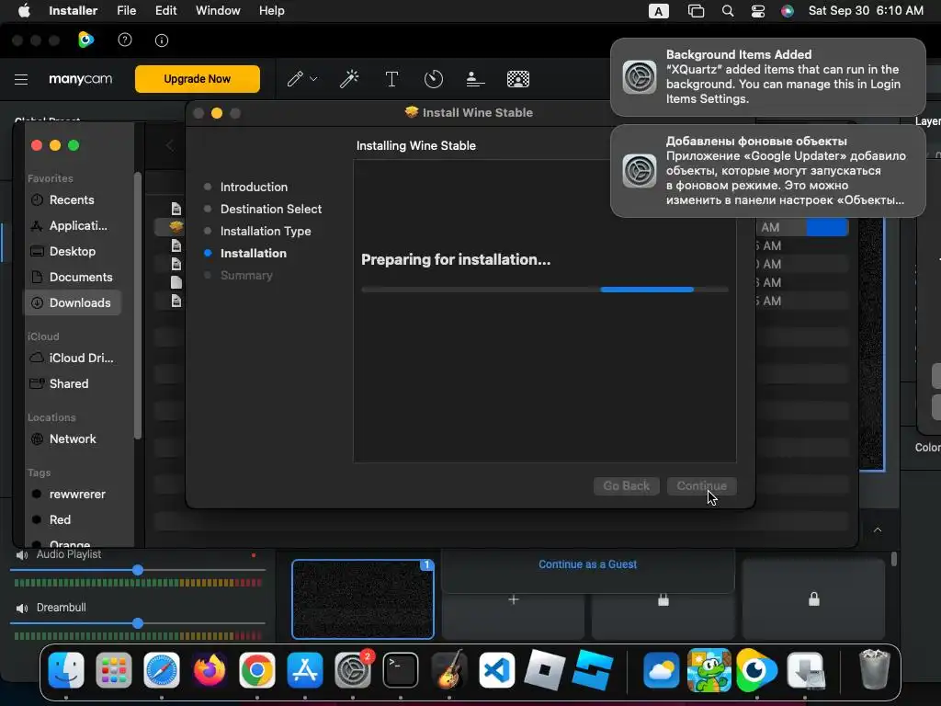Open Finder from the Dock

(x=66, y=670)
